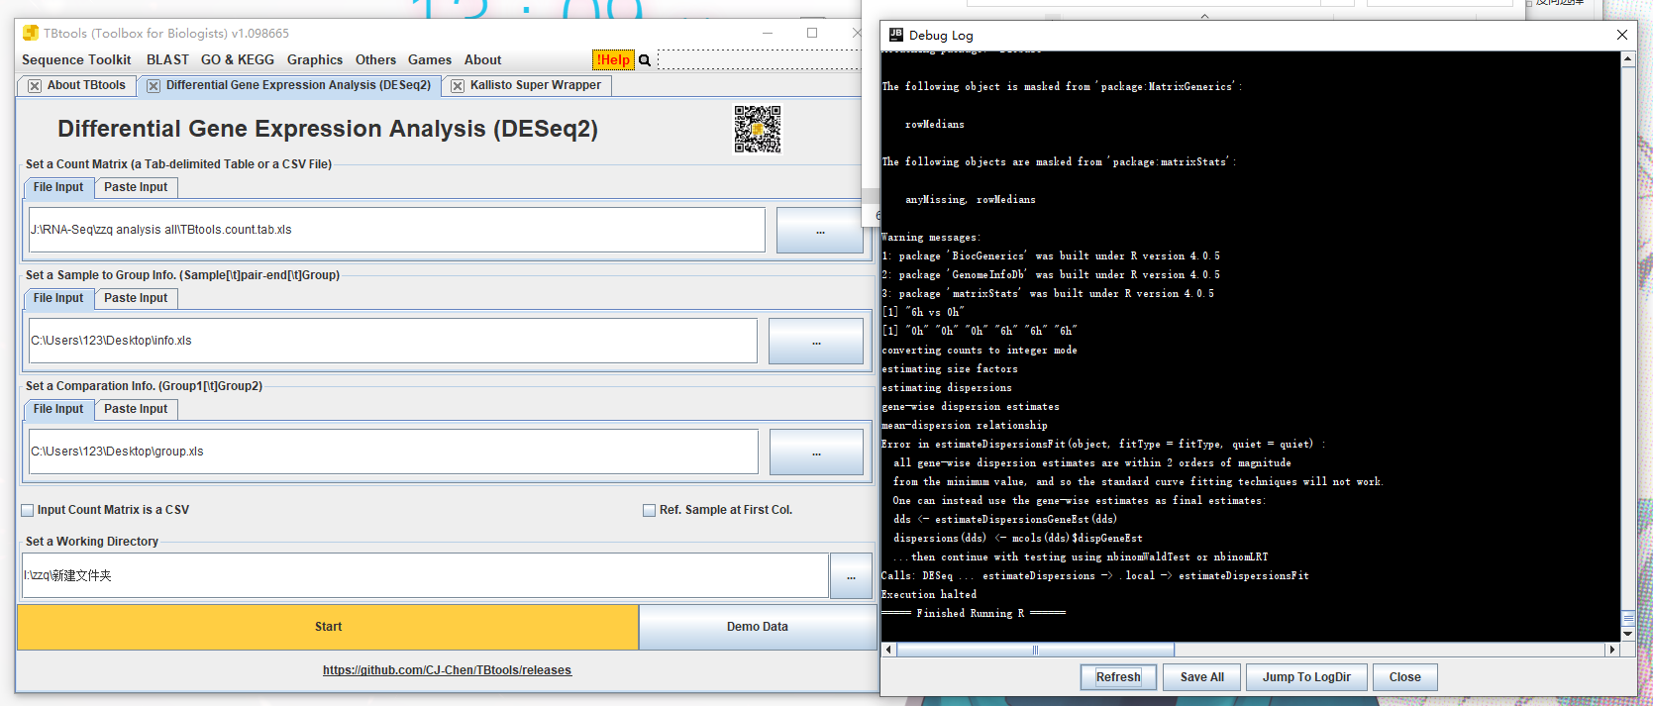The height and width of the screenshot is (706, 1653).
Task: Select File Input tab under Comparation Info
Action: tap(58, 409)
